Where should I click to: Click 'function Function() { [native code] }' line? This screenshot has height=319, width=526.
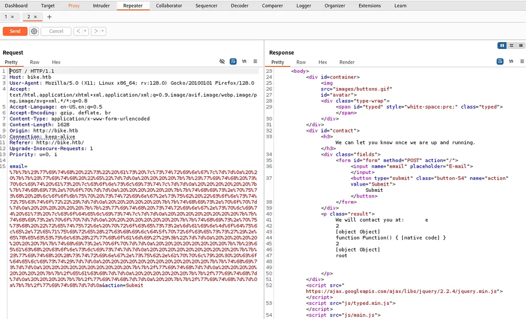pyautogui.click(x=391, y=238)
